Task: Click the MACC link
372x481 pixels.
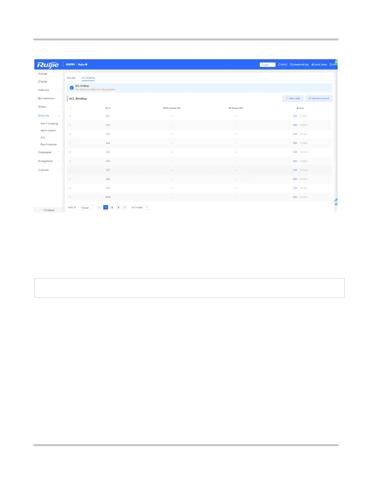Action: pos(283,65)
